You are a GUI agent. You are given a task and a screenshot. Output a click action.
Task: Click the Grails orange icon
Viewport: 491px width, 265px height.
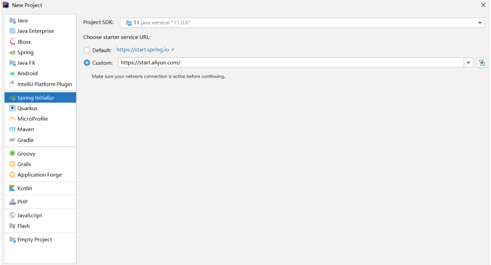(12, 164)
